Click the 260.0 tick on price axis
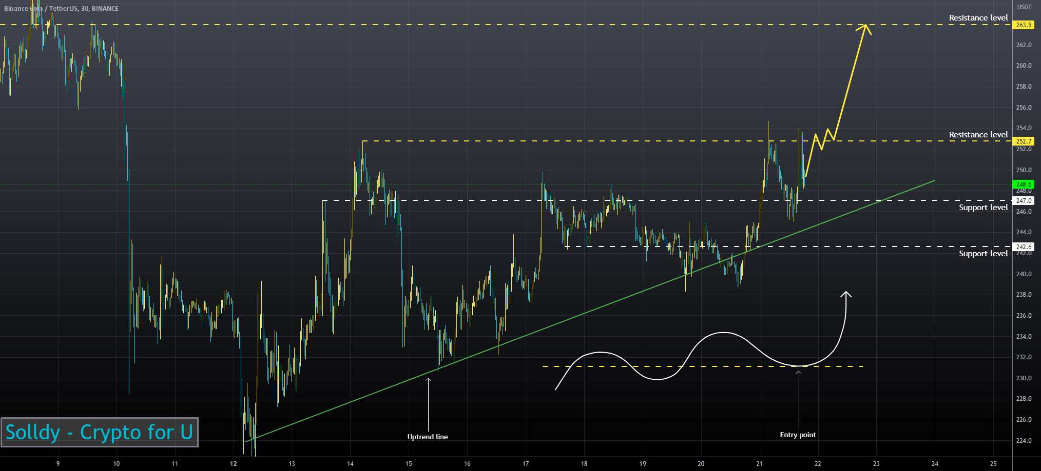This screenshot has height=471, width=1041. (x=1024, y=66)
